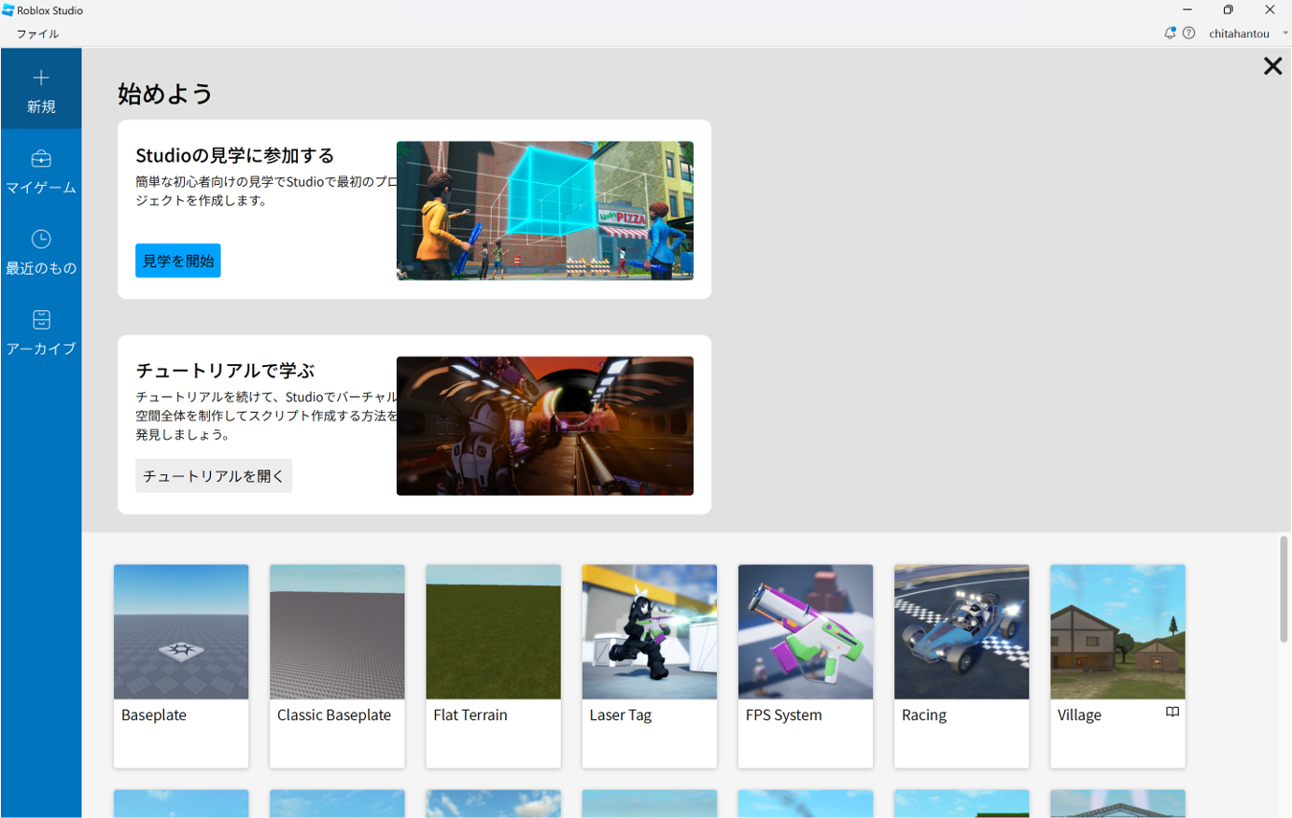Expand the chitahantou account dropdown
This screenshot has height=818, width=1292.
click(1285, 34)
